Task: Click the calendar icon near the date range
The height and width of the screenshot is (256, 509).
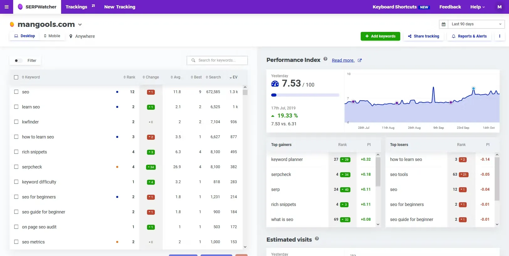Action: coord(443,24)
